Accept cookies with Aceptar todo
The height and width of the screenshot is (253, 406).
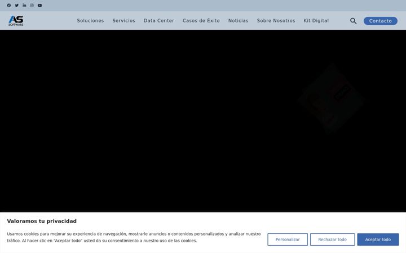378,240
